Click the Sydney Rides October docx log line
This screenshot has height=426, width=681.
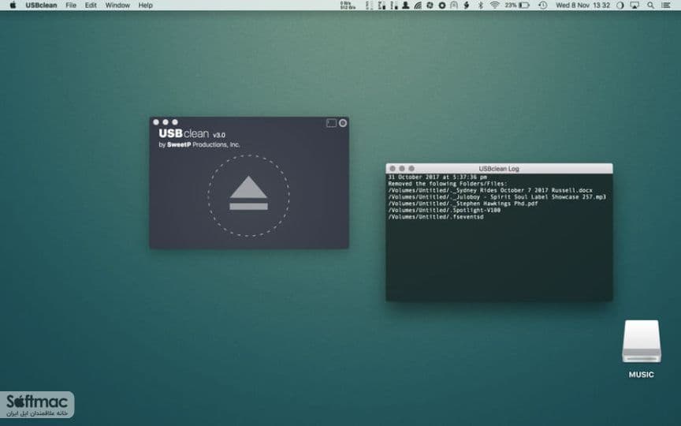click(x=490, y=190)
